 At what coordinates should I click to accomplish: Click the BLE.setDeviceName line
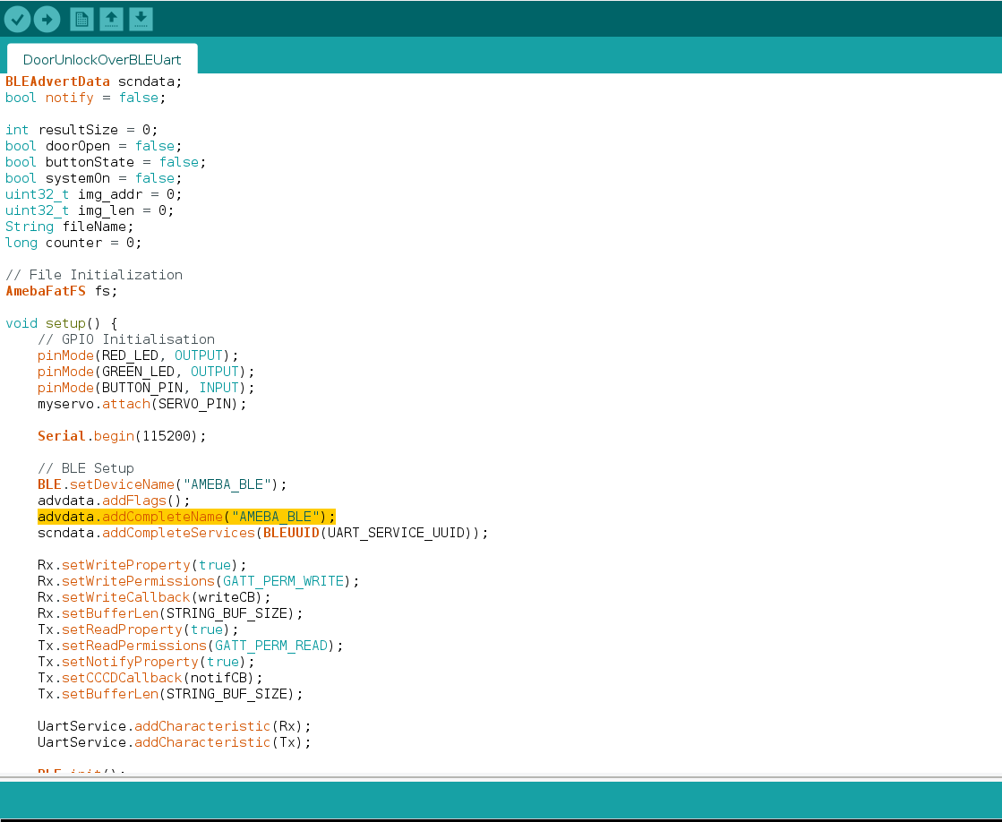point(162,484)
